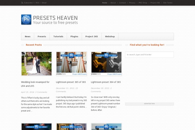Open the RSS subscribe link

37,3
